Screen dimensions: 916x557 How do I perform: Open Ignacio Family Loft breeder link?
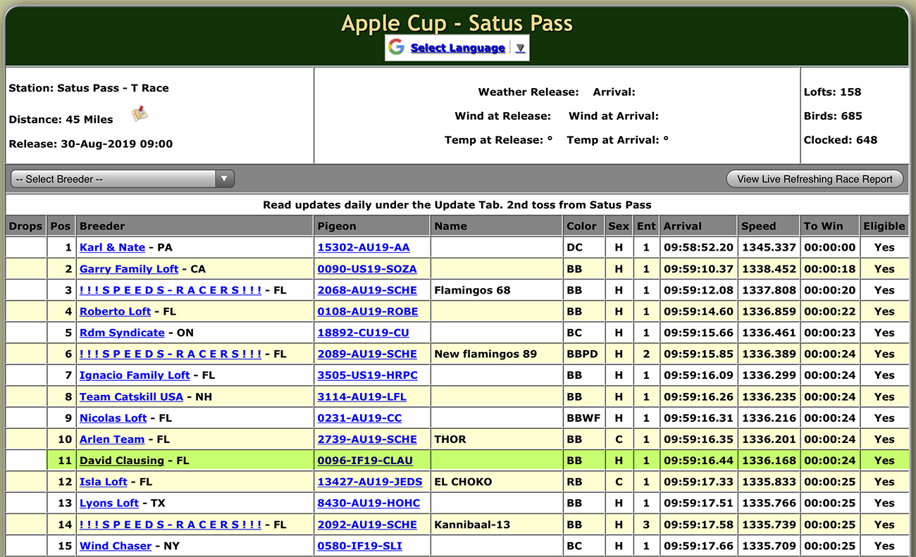coord(135,375)
